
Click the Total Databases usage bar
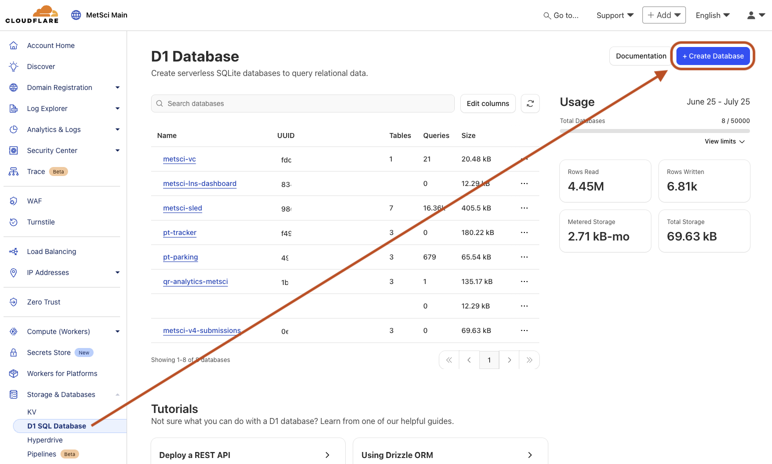pos(654,130)
